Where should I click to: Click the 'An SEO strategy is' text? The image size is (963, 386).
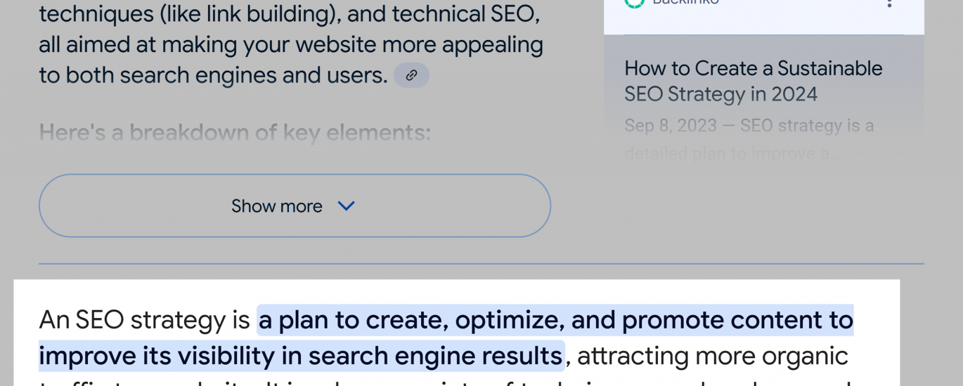click(144, 320)
